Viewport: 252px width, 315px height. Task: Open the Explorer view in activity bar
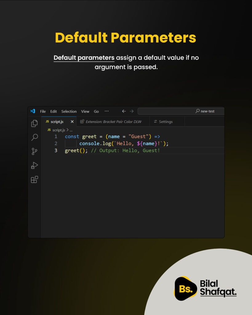34,123
